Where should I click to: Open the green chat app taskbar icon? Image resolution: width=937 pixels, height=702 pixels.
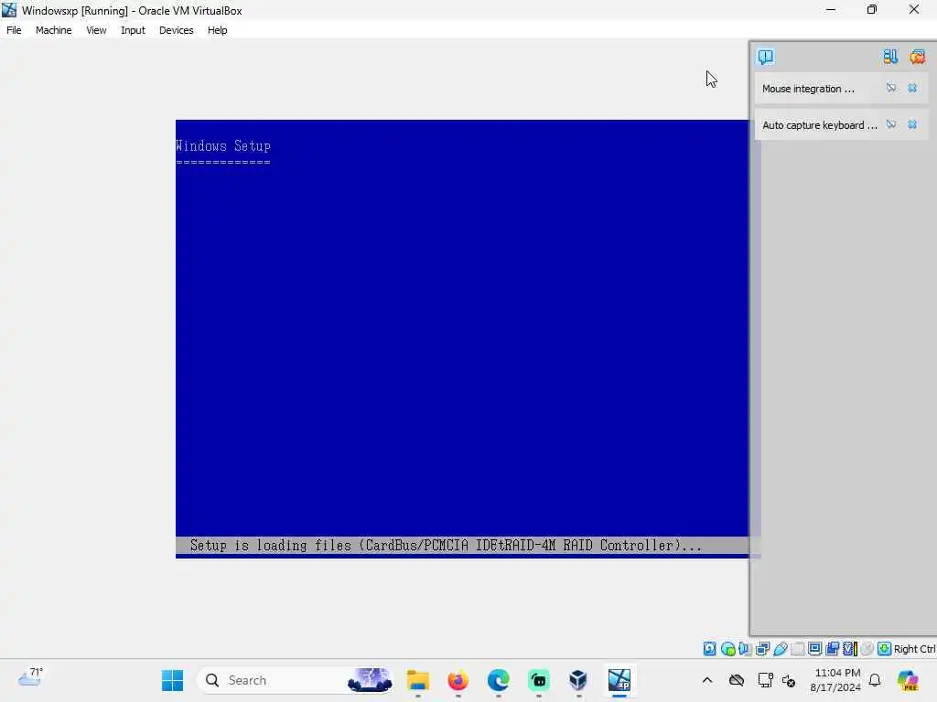(x=538, y=680)
